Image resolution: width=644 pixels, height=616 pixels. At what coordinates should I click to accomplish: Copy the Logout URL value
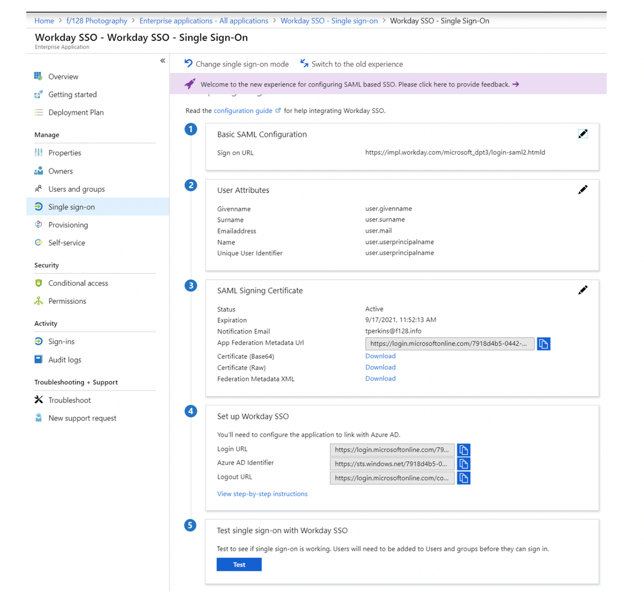click(x=463, y=478)
